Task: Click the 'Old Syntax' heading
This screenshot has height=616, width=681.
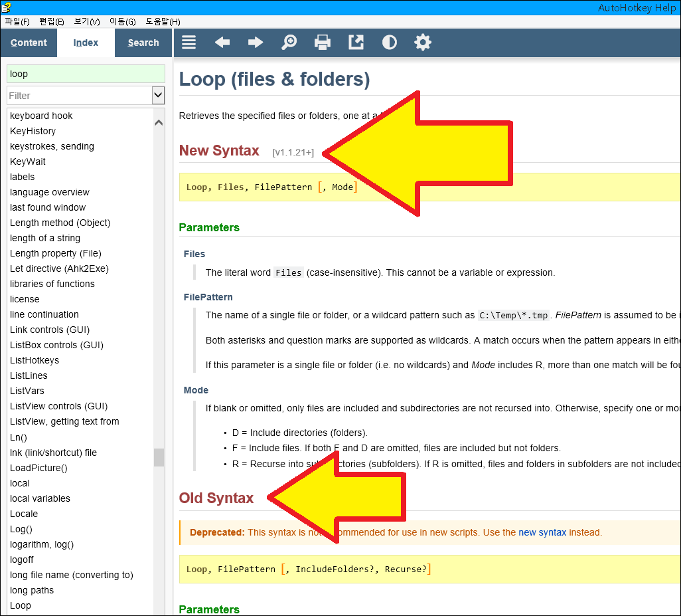Action: [x=216, y=498]
